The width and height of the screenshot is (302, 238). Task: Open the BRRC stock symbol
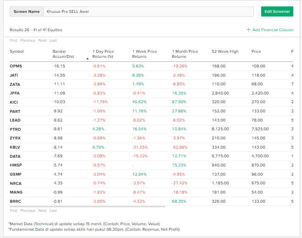(x=16, y=201)
